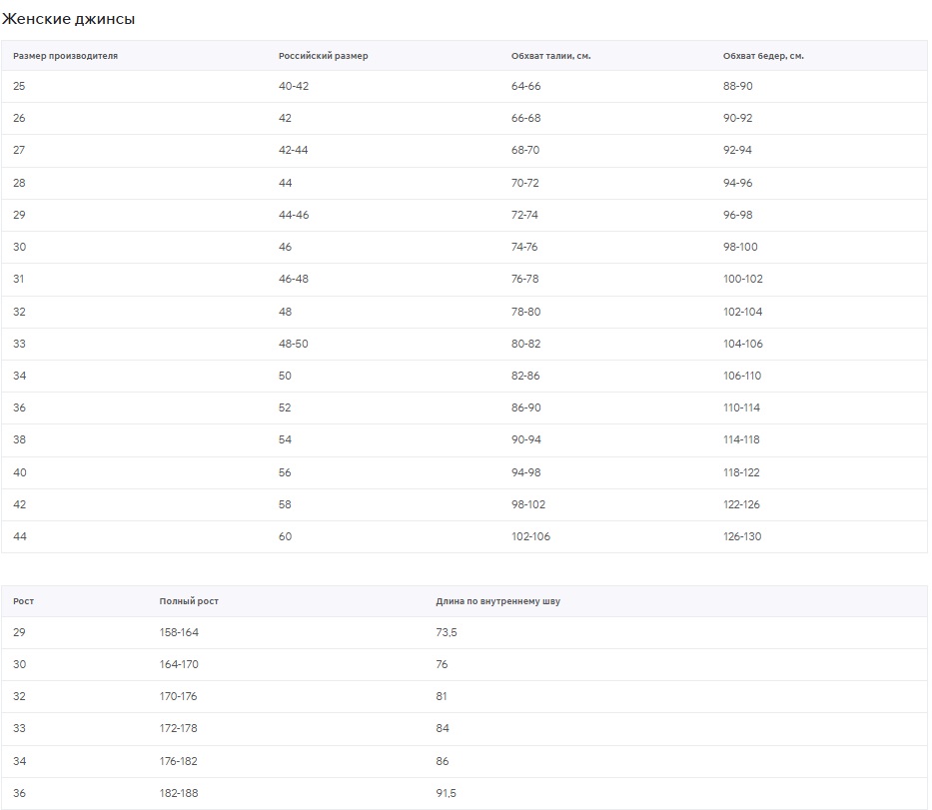The image size is (932, 810).
Task: Select the waist value "102-106"
Action: (530, 537)
